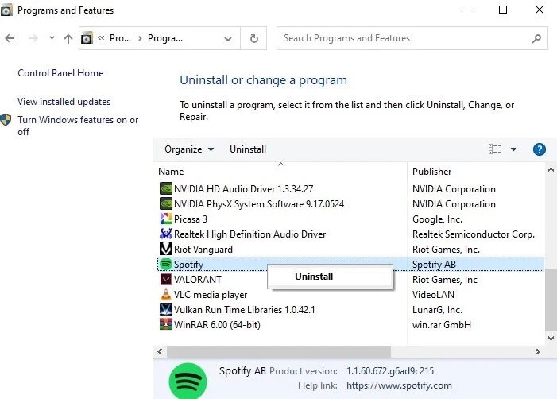
Task: Click the horizontal scrollbar left arrow
Action: pos(160,352)
